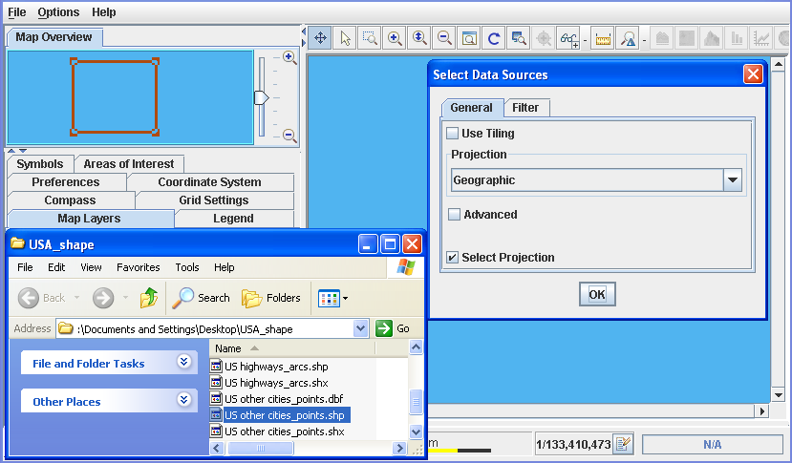Expand the File and Folder Tasks section
The width and height of the screenshot is (792, 463).
point(184,363)
